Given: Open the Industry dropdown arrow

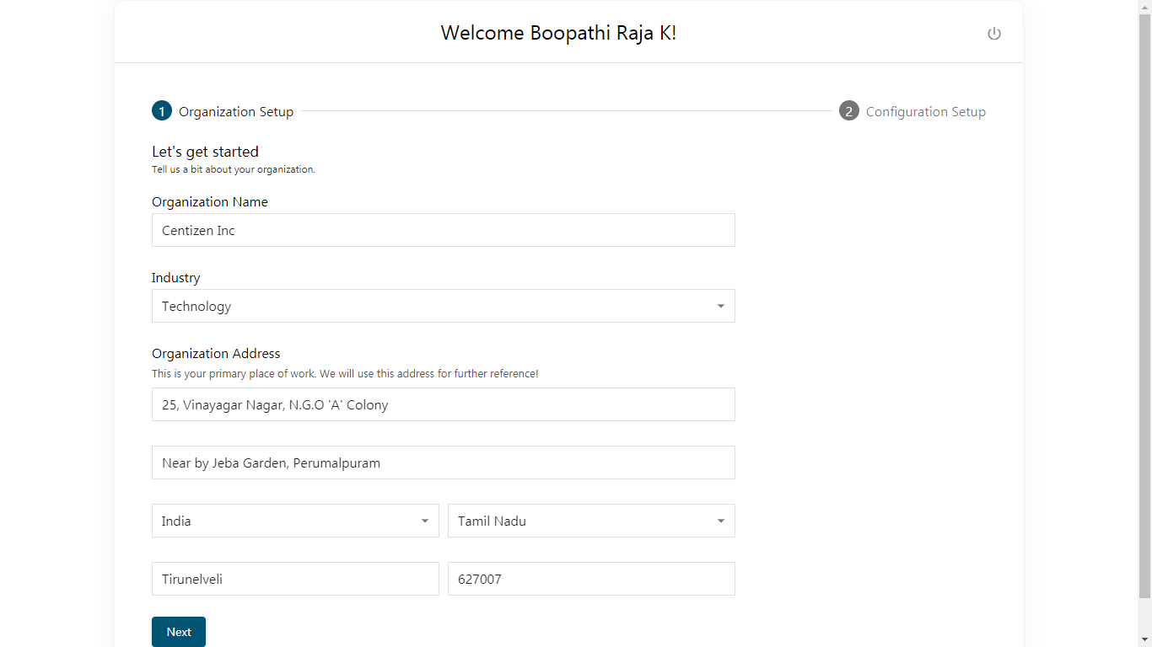Looking at the screenshot, I should point(721,306).
